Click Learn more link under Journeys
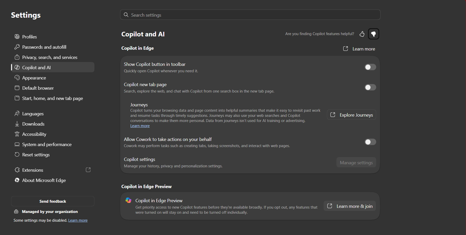The image size is (466, 235). [140, 126]
